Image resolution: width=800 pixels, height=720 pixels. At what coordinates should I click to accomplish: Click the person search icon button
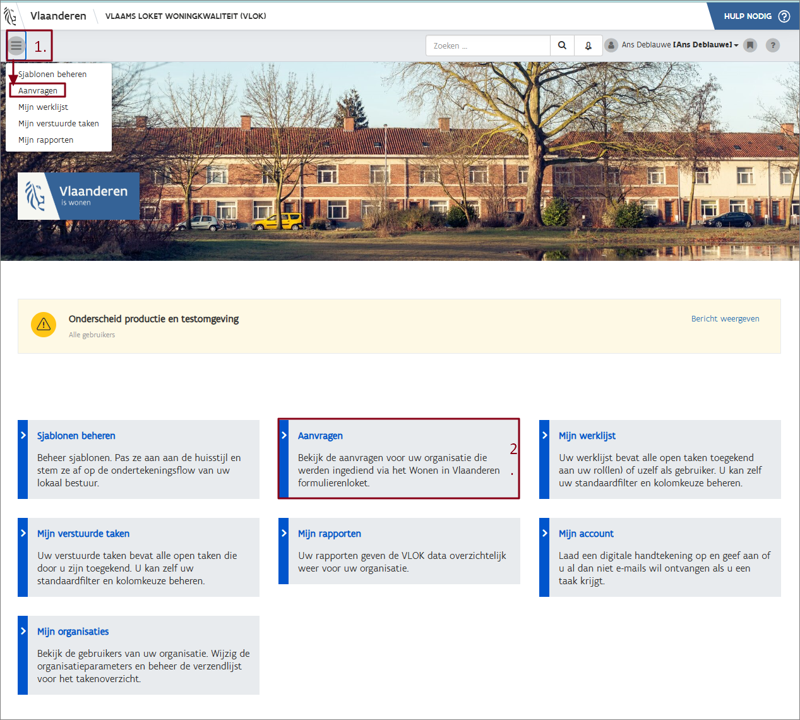click(x=588, y=45)
